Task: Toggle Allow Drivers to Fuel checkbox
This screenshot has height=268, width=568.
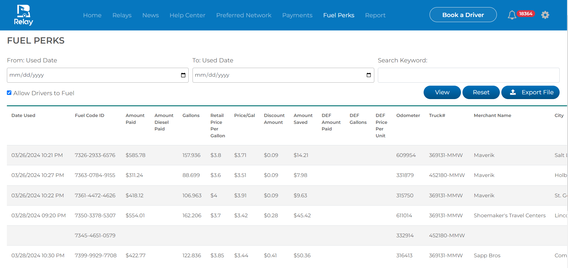Action: [x=9, y=93]
